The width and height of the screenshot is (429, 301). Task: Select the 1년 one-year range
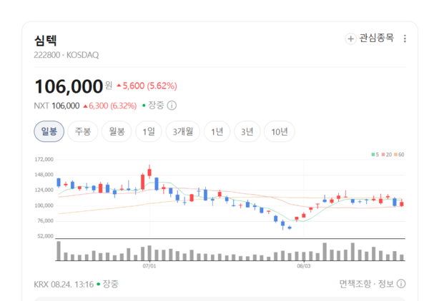click(217, 131)
